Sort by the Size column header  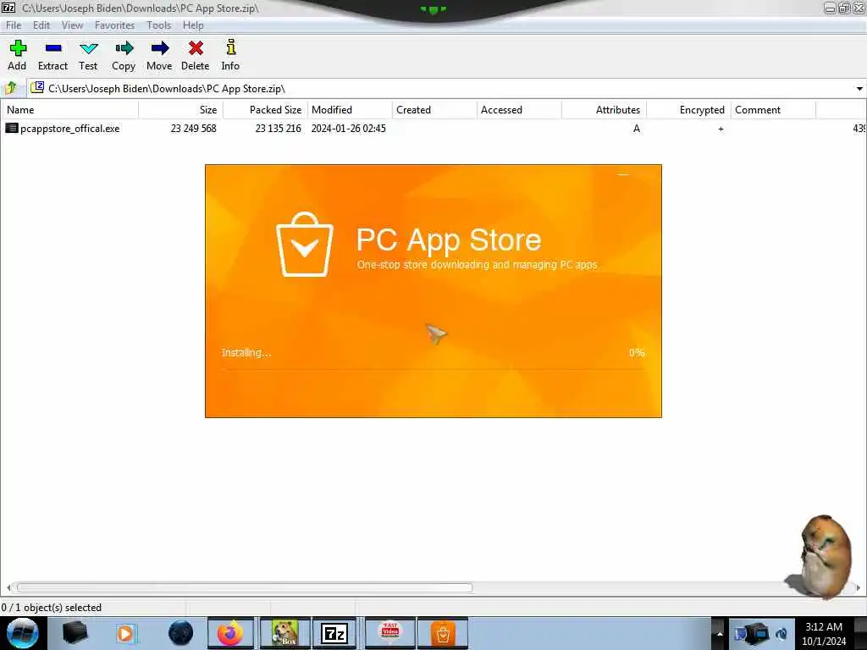pyautogui.click(x=181, y=110)
